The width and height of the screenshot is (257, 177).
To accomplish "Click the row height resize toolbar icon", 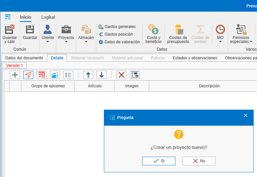I will point(135,75).
